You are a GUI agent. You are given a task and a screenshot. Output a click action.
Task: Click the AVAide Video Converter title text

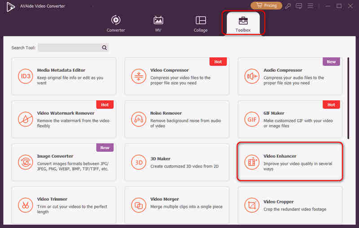pos(42,6)
